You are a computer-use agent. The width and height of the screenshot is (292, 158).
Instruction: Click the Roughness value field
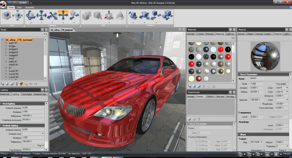282,104
